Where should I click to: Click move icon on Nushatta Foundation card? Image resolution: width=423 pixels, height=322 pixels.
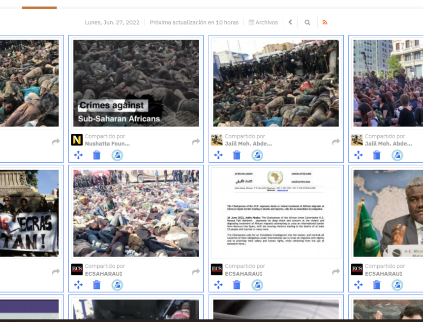78,155
